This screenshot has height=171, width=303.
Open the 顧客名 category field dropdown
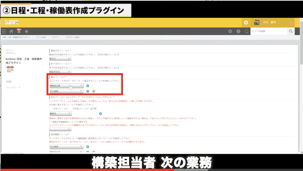(x=60, y=113)
